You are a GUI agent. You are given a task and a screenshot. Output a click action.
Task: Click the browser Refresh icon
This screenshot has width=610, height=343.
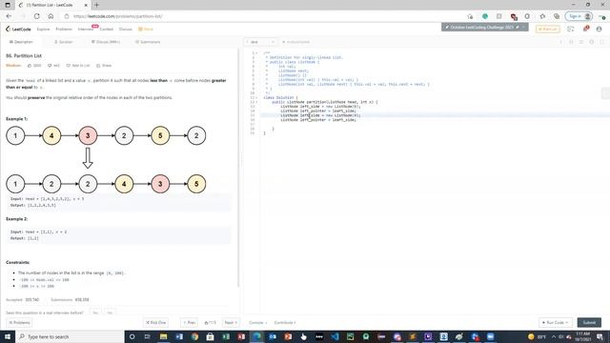tap(36, 16)
